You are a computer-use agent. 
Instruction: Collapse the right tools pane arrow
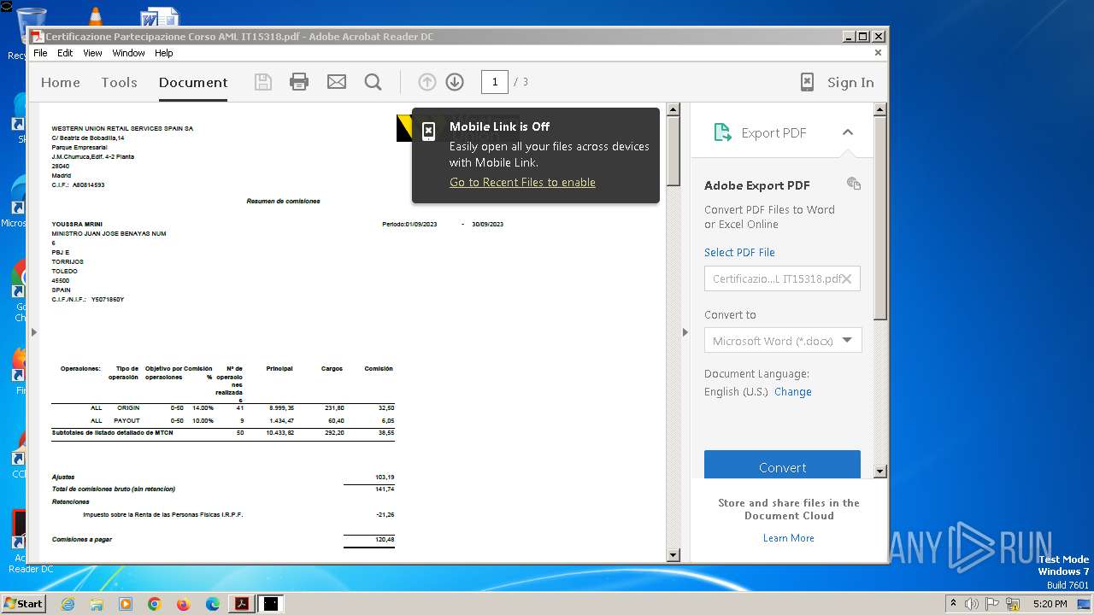pyautogui.click(x=685, y=332)
